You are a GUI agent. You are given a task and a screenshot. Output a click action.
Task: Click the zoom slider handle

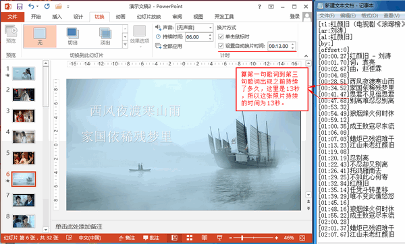pyautogui.click(x=242, y=238)
